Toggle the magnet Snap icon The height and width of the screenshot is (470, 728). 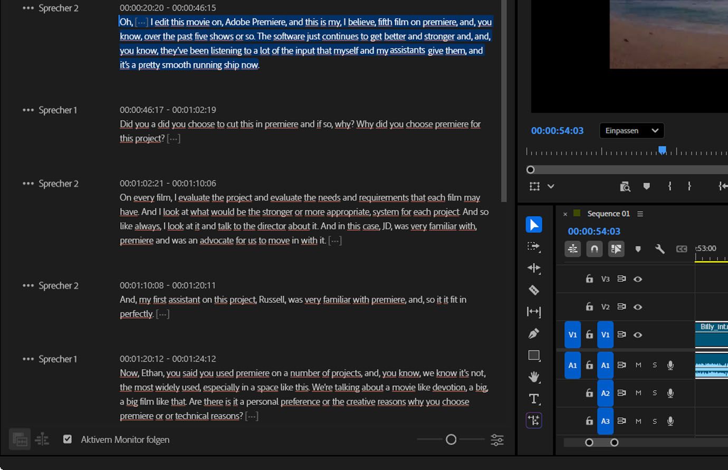(594, 248)
